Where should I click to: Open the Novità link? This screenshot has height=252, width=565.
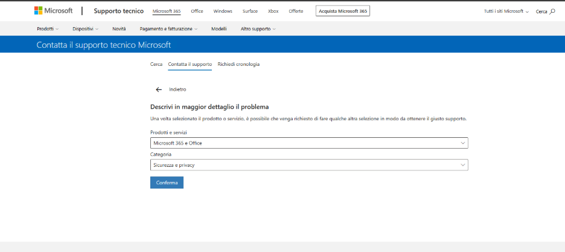pos(119,29)
